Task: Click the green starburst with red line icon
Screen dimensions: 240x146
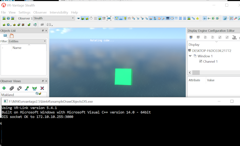Action: pos(213,18)
